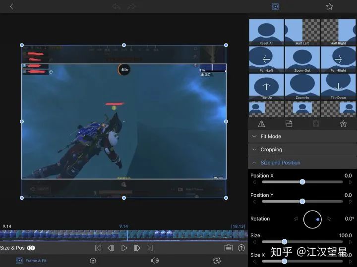Apply the Reset All preset
Image resolution: width=357 pixels, height=267 pixels.
tap(266, 32)
